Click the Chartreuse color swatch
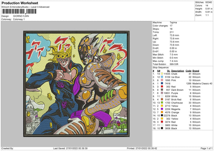 (x=162, y=103)
